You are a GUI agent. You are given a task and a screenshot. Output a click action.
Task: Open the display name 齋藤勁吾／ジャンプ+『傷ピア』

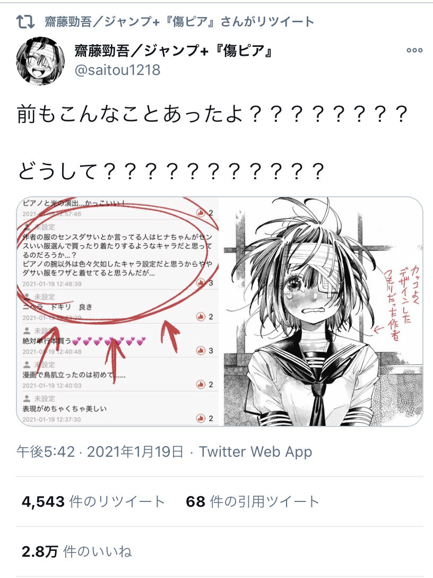pyautogui.click(x=174, y=51)
